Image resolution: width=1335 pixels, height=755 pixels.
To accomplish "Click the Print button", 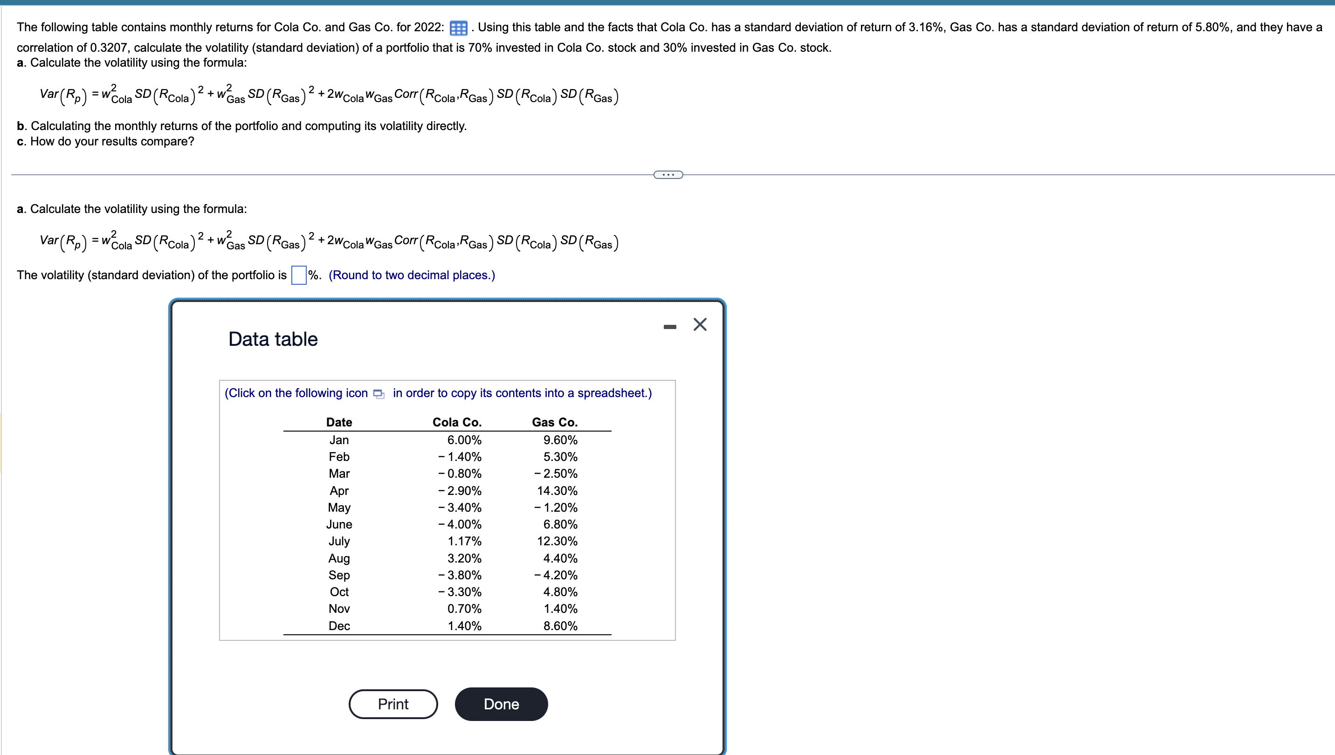I will point(392,704).
